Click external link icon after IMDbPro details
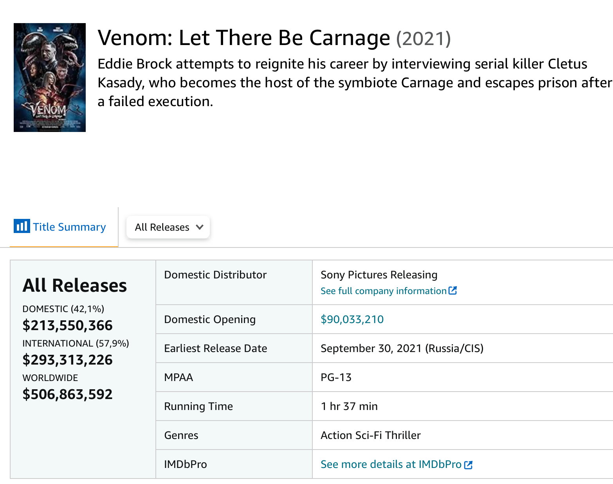613x484 pixels. [x=468, y=465]
